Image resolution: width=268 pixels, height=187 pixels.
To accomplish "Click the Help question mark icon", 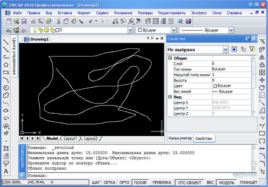I will pos(188,21).
